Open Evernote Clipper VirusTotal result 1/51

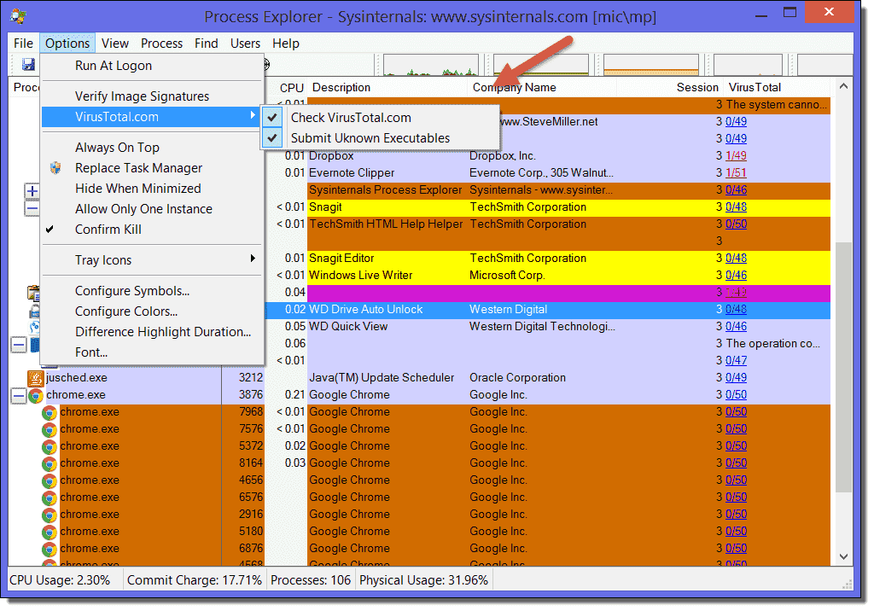736,173
